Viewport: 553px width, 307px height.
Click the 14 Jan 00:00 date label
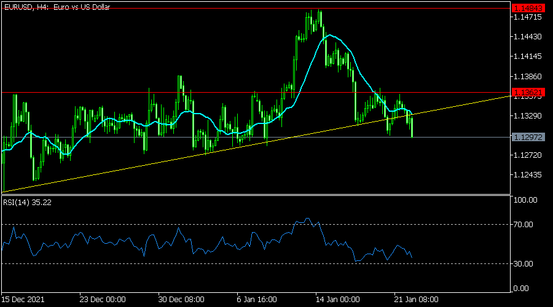pos(338,300)
